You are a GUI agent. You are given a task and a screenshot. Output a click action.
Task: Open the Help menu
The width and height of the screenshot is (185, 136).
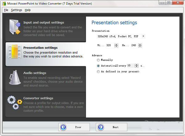point(28,10)
